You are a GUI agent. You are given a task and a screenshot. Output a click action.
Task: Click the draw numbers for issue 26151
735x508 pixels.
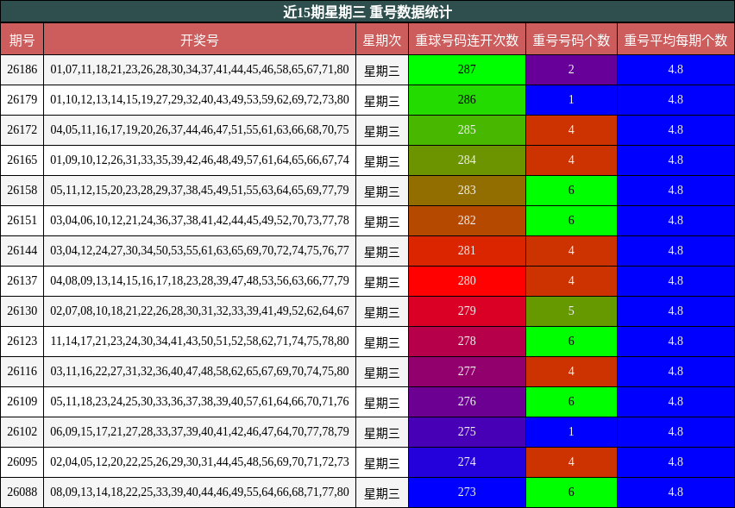199,220
